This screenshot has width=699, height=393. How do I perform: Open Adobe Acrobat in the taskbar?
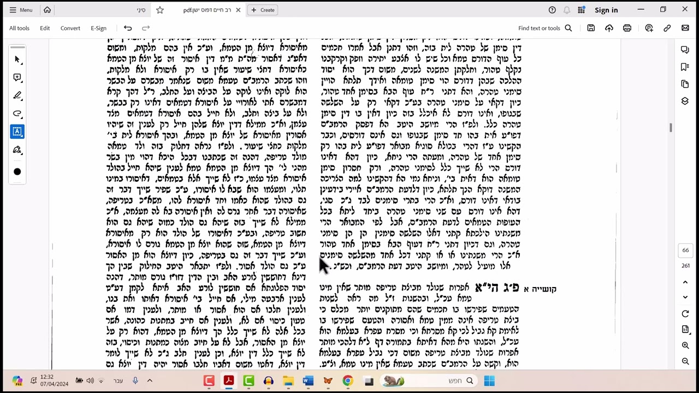[229, 381]
